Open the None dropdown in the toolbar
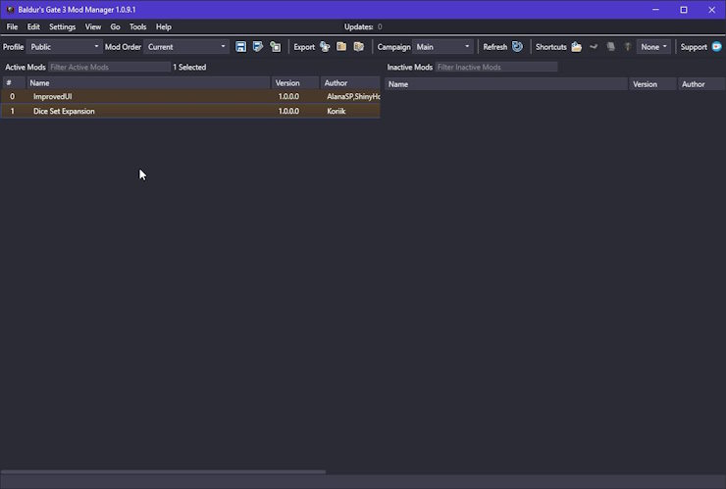 coord(653,47)
